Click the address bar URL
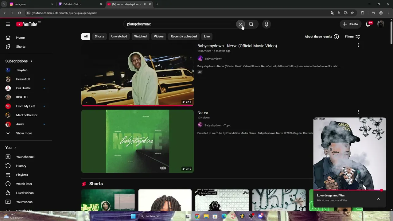Screen dimensions: 393x221 point(64,13)
